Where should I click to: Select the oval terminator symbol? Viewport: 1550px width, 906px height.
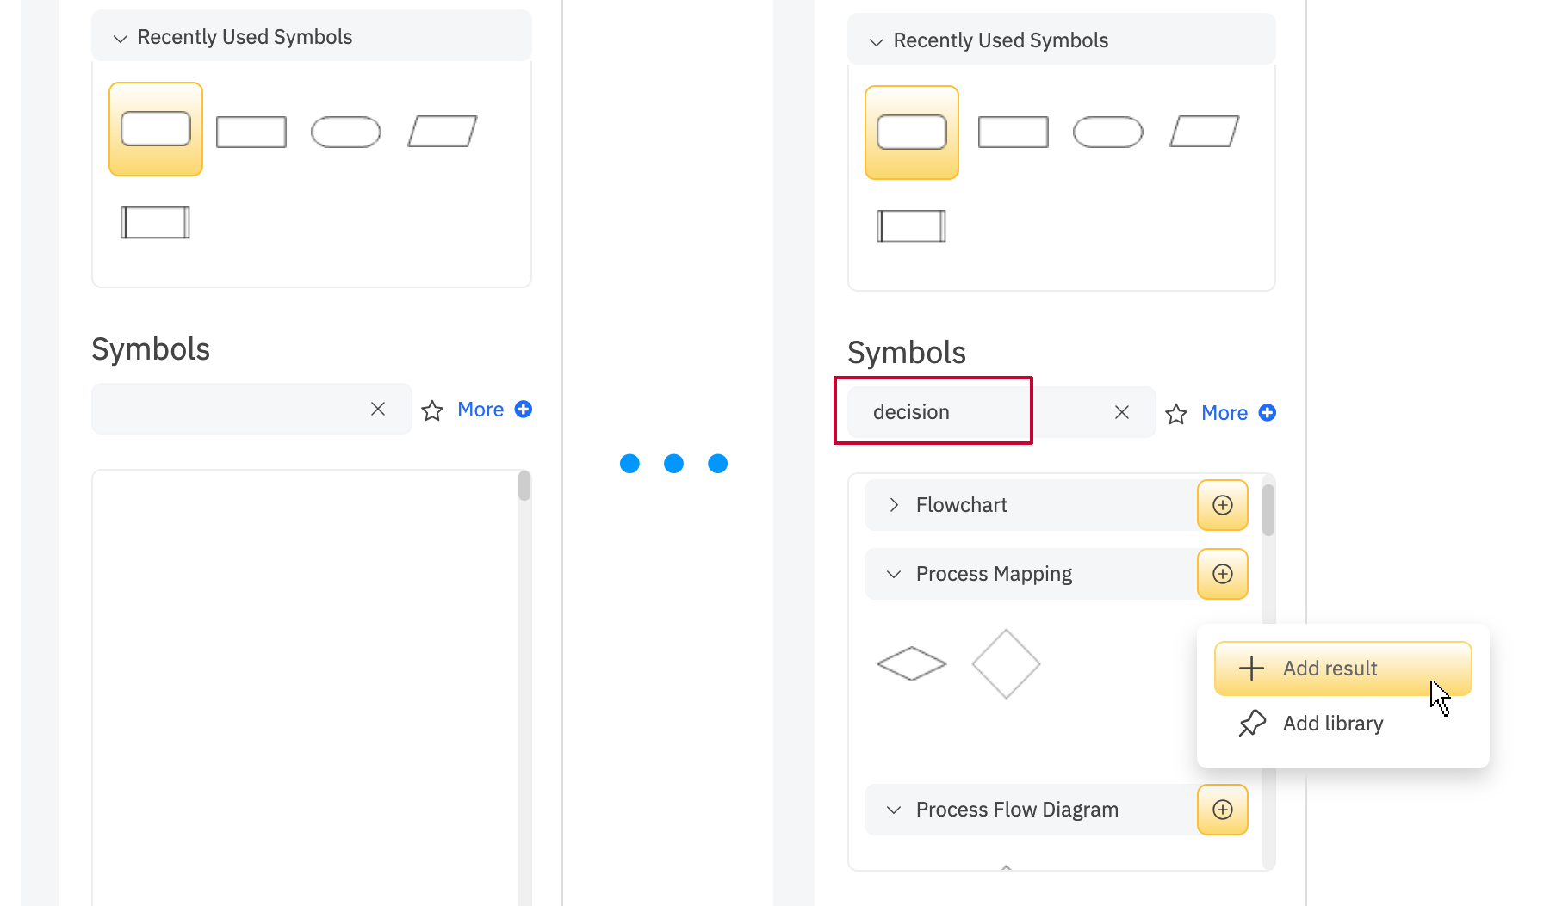click(346, 132)
